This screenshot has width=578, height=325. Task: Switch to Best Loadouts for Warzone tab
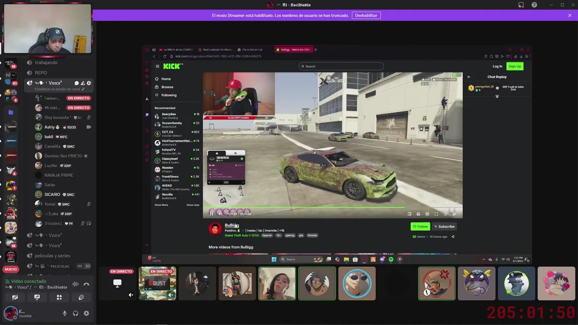coord(215,50)
